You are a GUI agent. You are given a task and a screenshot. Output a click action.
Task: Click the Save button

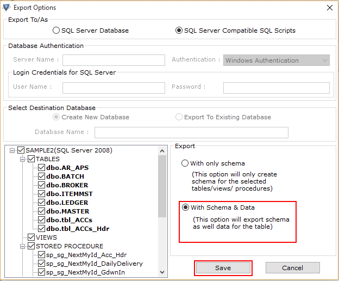(223, 268)
